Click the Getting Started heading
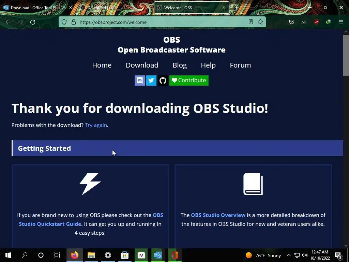The width and height of the screenshot is (349, 262). [x=44, y=148]
